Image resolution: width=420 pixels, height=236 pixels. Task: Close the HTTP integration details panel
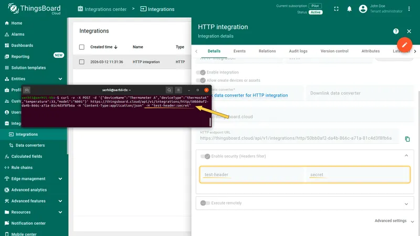point(409,31)
